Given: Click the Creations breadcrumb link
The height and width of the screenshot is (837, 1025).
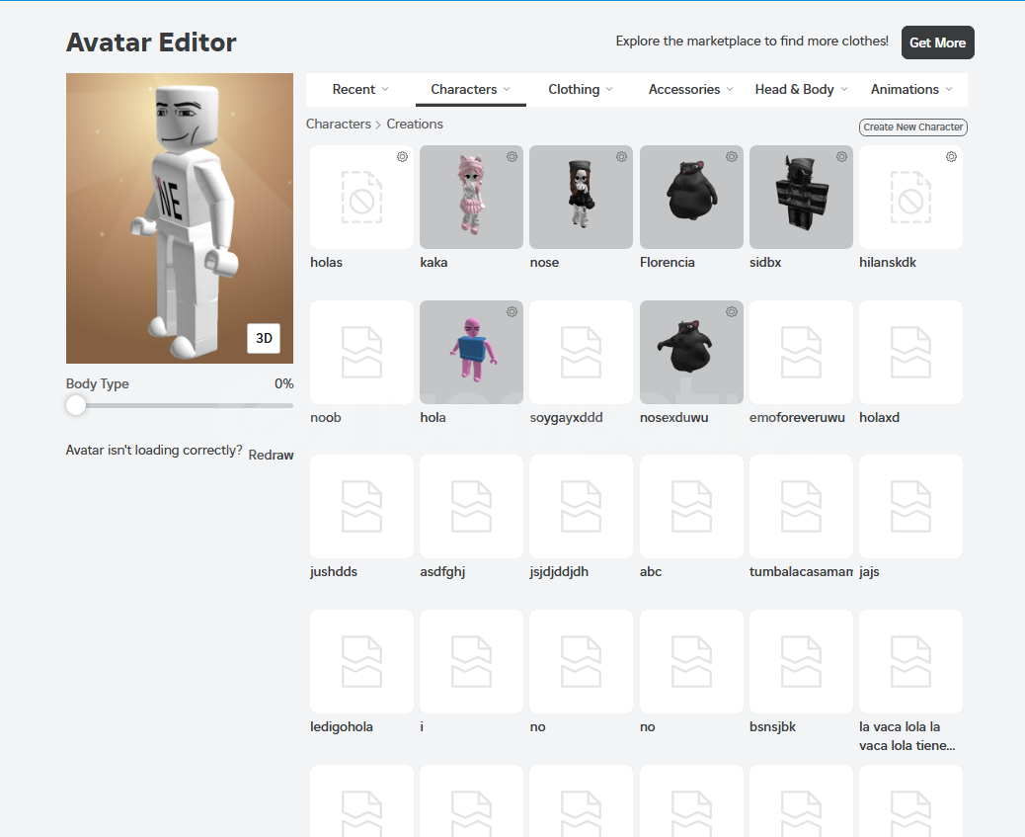Looking at the screenshot, I should 415,124.
